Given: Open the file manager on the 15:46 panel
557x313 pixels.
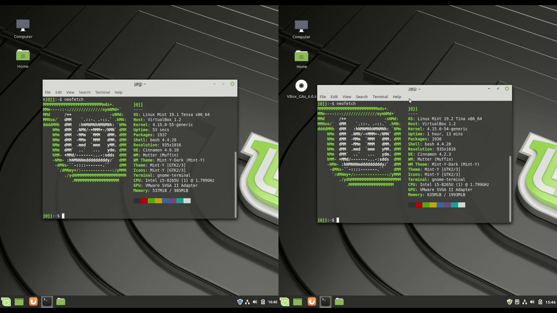Looking at the screenshot, I should (339, 302).
